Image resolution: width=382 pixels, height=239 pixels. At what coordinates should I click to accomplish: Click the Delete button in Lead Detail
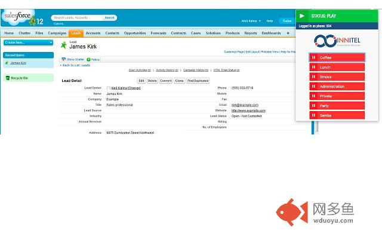point(152,81)
